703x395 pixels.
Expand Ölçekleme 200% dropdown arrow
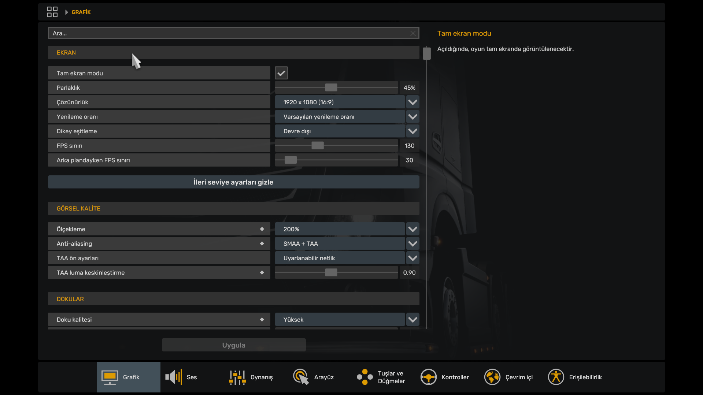(412, 229)
